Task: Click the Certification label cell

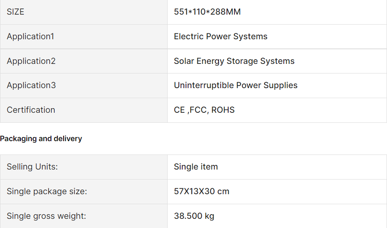Action: [31, 110]
